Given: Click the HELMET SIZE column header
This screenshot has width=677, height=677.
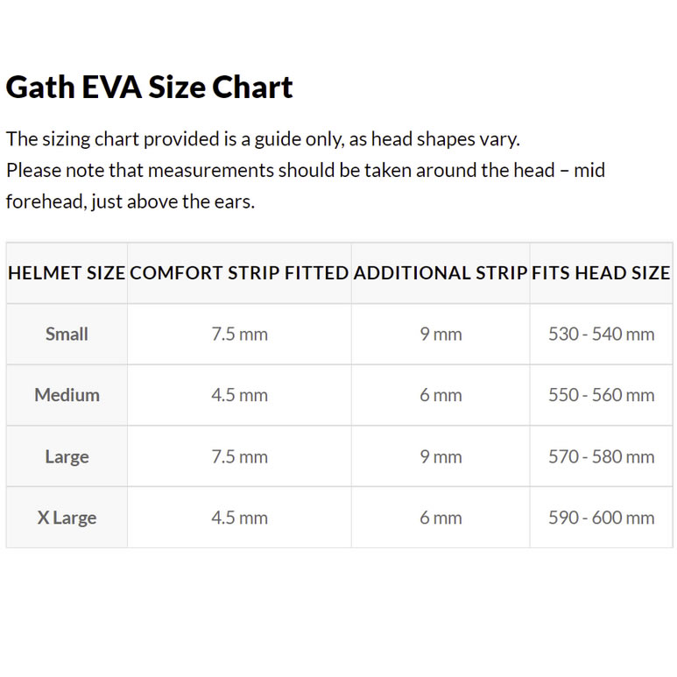Looking at the screenshot, I should tap(67, 273).
